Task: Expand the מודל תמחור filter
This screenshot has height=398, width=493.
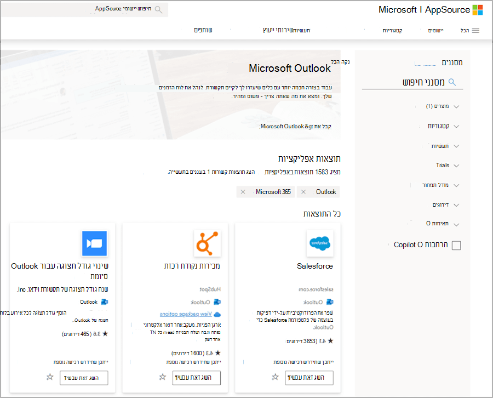Action: (440, 185)
